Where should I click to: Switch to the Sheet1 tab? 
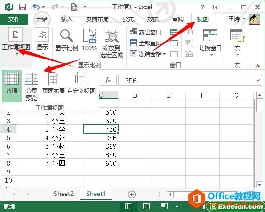tap(96, 194)
